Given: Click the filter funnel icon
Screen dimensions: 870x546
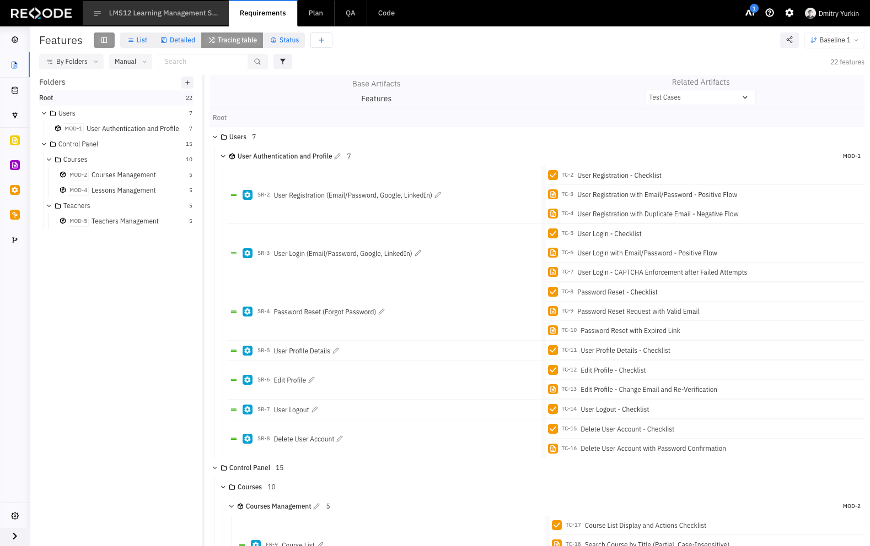Looking at the screenshot, I should tap(283, 62).
